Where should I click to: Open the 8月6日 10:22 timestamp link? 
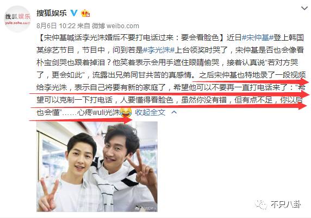point(56,25)
